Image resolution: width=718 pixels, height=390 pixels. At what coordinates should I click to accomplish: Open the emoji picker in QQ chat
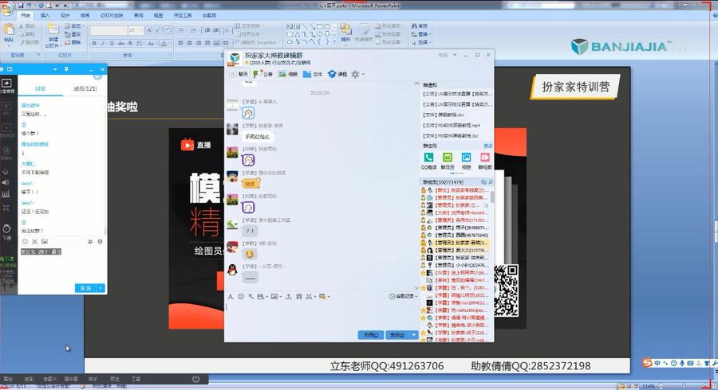241,296
